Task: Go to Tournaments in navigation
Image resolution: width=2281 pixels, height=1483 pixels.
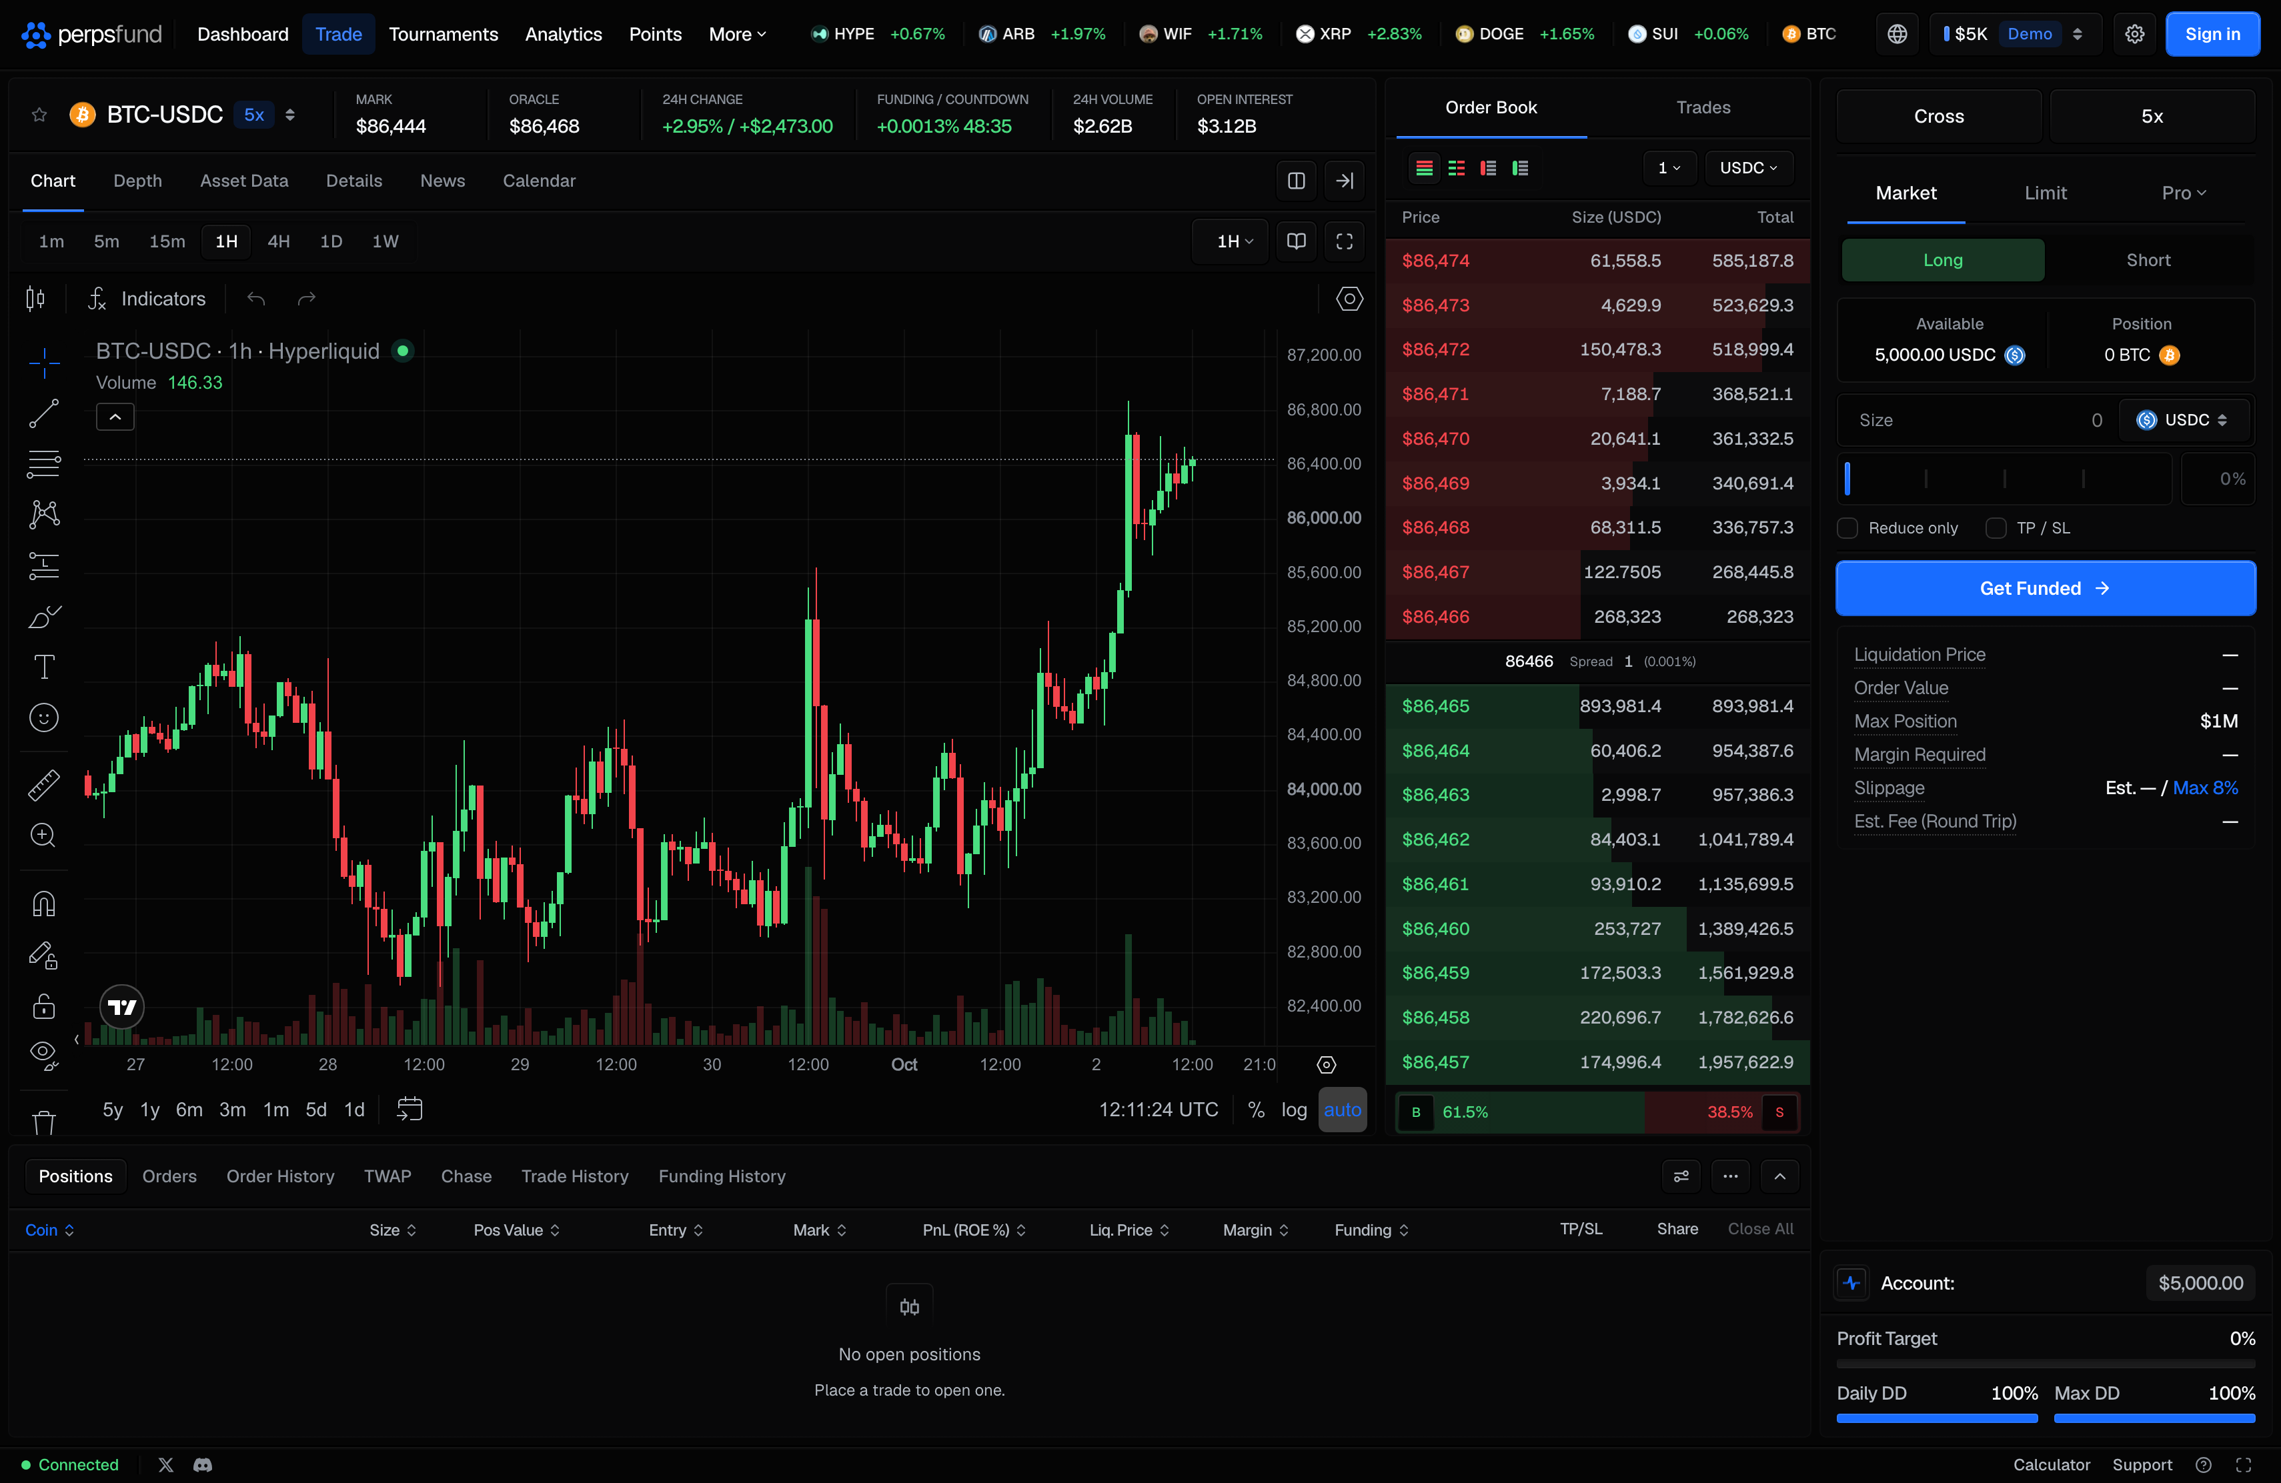Action: pyautogui.click(x=444, y=35)
